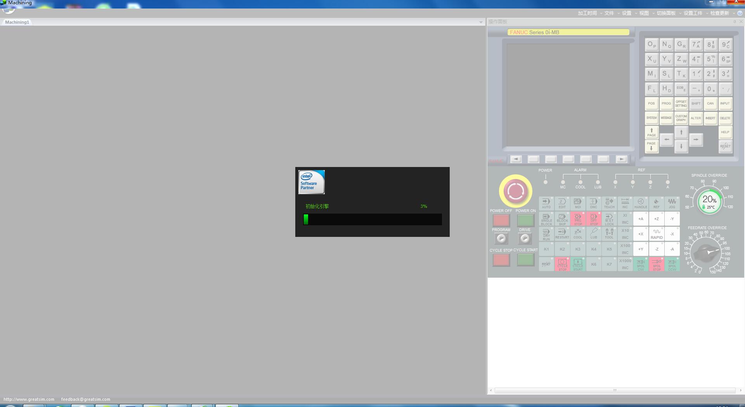
Task: Click the OFFSET SETTING key
Action: (x=681, y=103)
